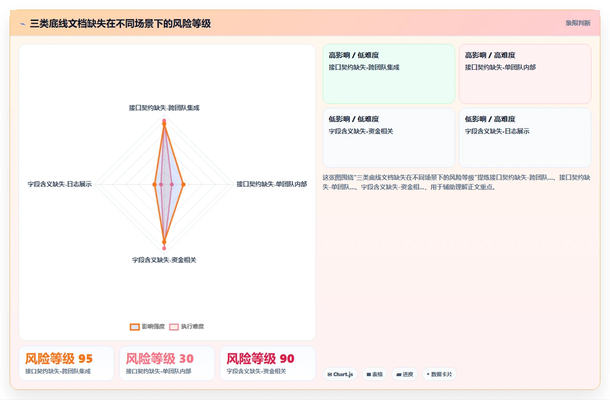Open the 风险等级 30 stat card

pyautogui.click(x=167, y=363)
